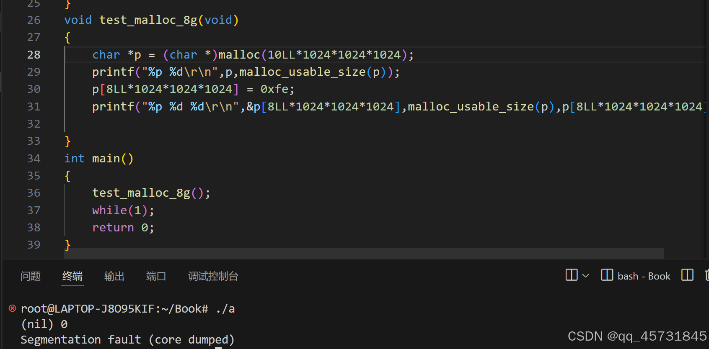Switch to the 终端 panel tab
Viewport: 709px width, 349px height.
[72, 276]
